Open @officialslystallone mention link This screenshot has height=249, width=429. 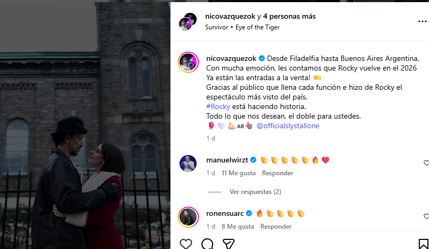tap(288, 126)
